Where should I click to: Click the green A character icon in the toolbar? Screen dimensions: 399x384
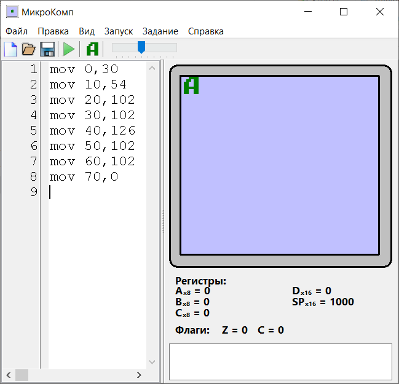tap(92, 49)
